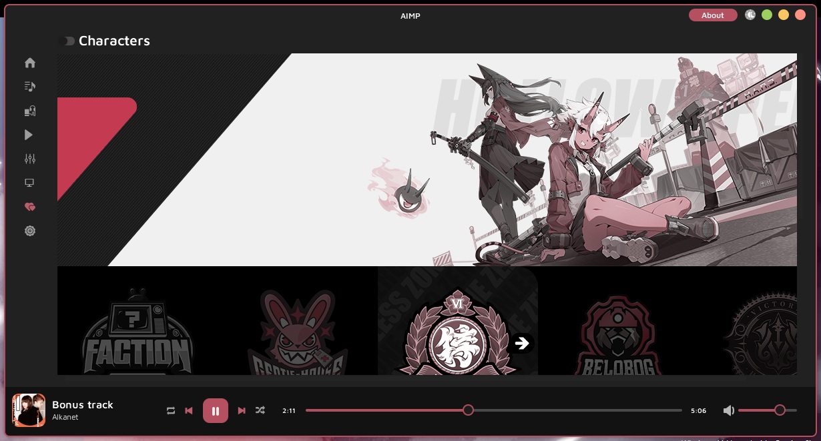Image resolution: width=821 pixels, height=441 pixels.
Task: Mute audio with the speaker icon
Action: (x=728, y=411)
